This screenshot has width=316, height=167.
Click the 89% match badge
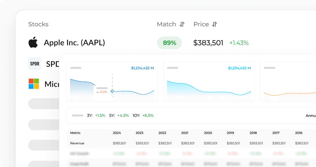169,43
